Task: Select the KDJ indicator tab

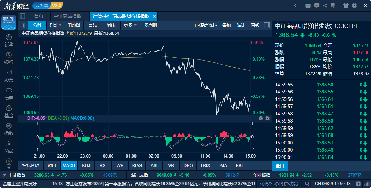Action: 86,165
